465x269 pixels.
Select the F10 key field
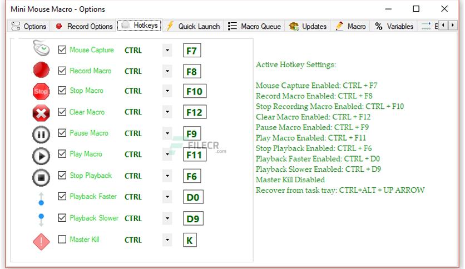click(x=195, y=91)
